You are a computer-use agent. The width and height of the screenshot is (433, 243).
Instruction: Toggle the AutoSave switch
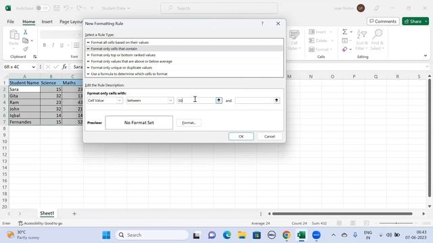coord(42,8)
